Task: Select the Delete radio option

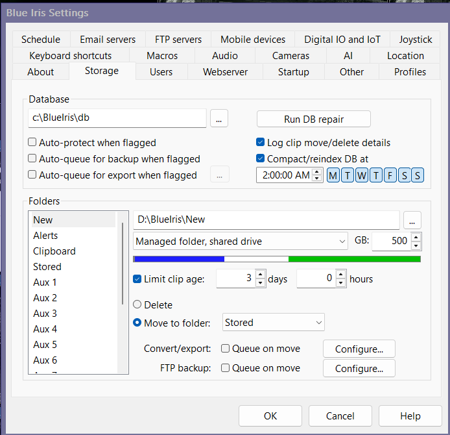Action: click(137, 304)
